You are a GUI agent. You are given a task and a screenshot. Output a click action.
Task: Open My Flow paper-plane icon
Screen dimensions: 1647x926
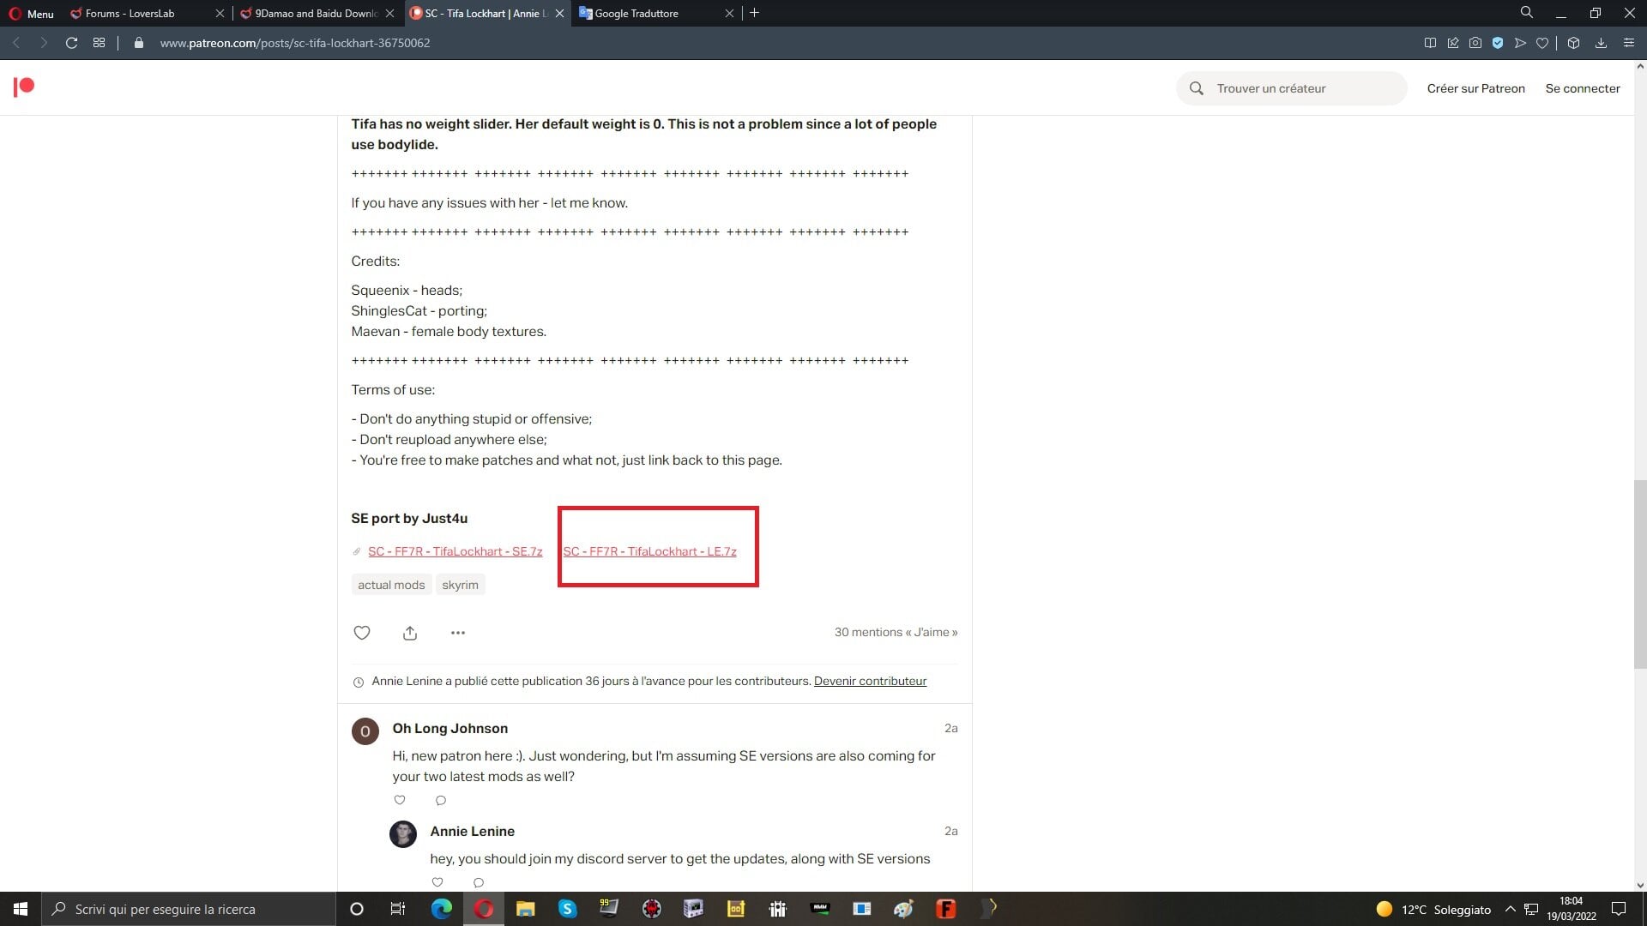point(1520,43)
